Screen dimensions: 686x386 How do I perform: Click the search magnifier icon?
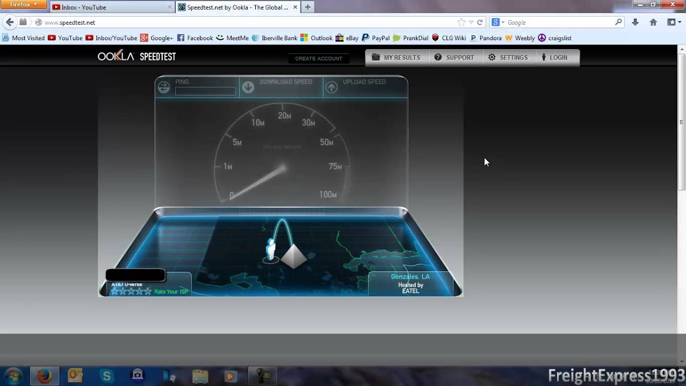point(618,23)
